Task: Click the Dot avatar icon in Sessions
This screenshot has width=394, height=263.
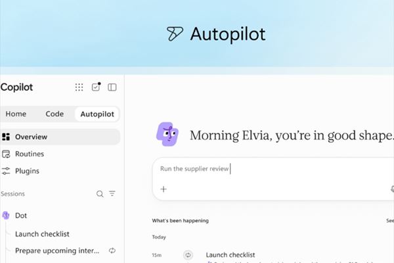Action: [x=6, y=216]
